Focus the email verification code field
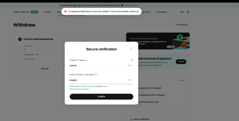The width and height of the screenshot is (239, 121). point(98,65)
